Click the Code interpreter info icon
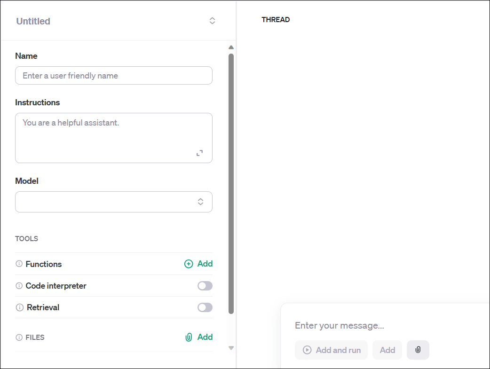 19,286
